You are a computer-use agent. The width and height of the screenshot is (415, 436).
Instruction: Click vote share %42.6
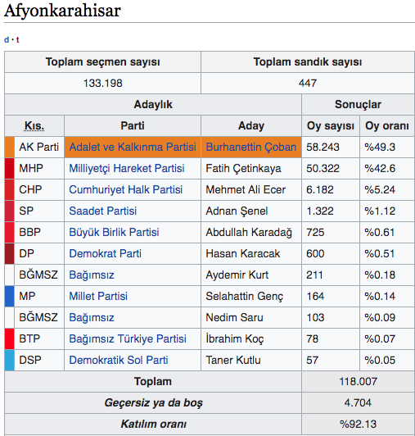tap(380, 169)
